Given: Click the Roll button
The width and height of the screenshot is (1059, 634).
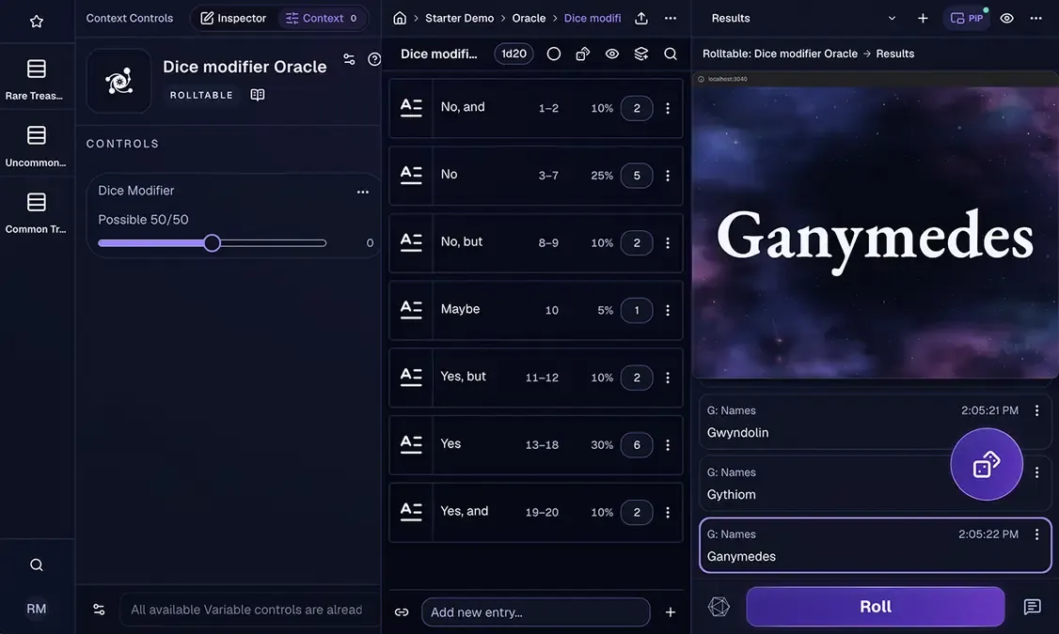Looking at the screenshot, I should (876, 607).
